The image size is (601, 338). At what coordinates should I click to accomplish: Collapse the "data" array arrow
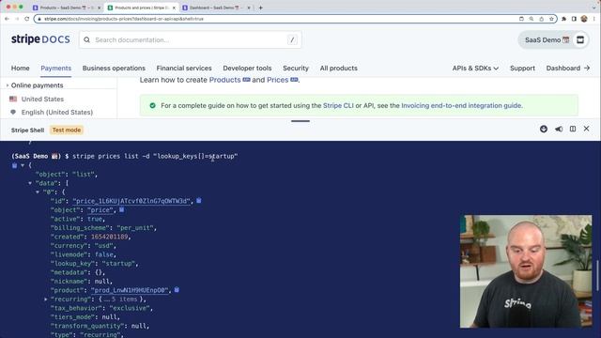click(30, 183)
